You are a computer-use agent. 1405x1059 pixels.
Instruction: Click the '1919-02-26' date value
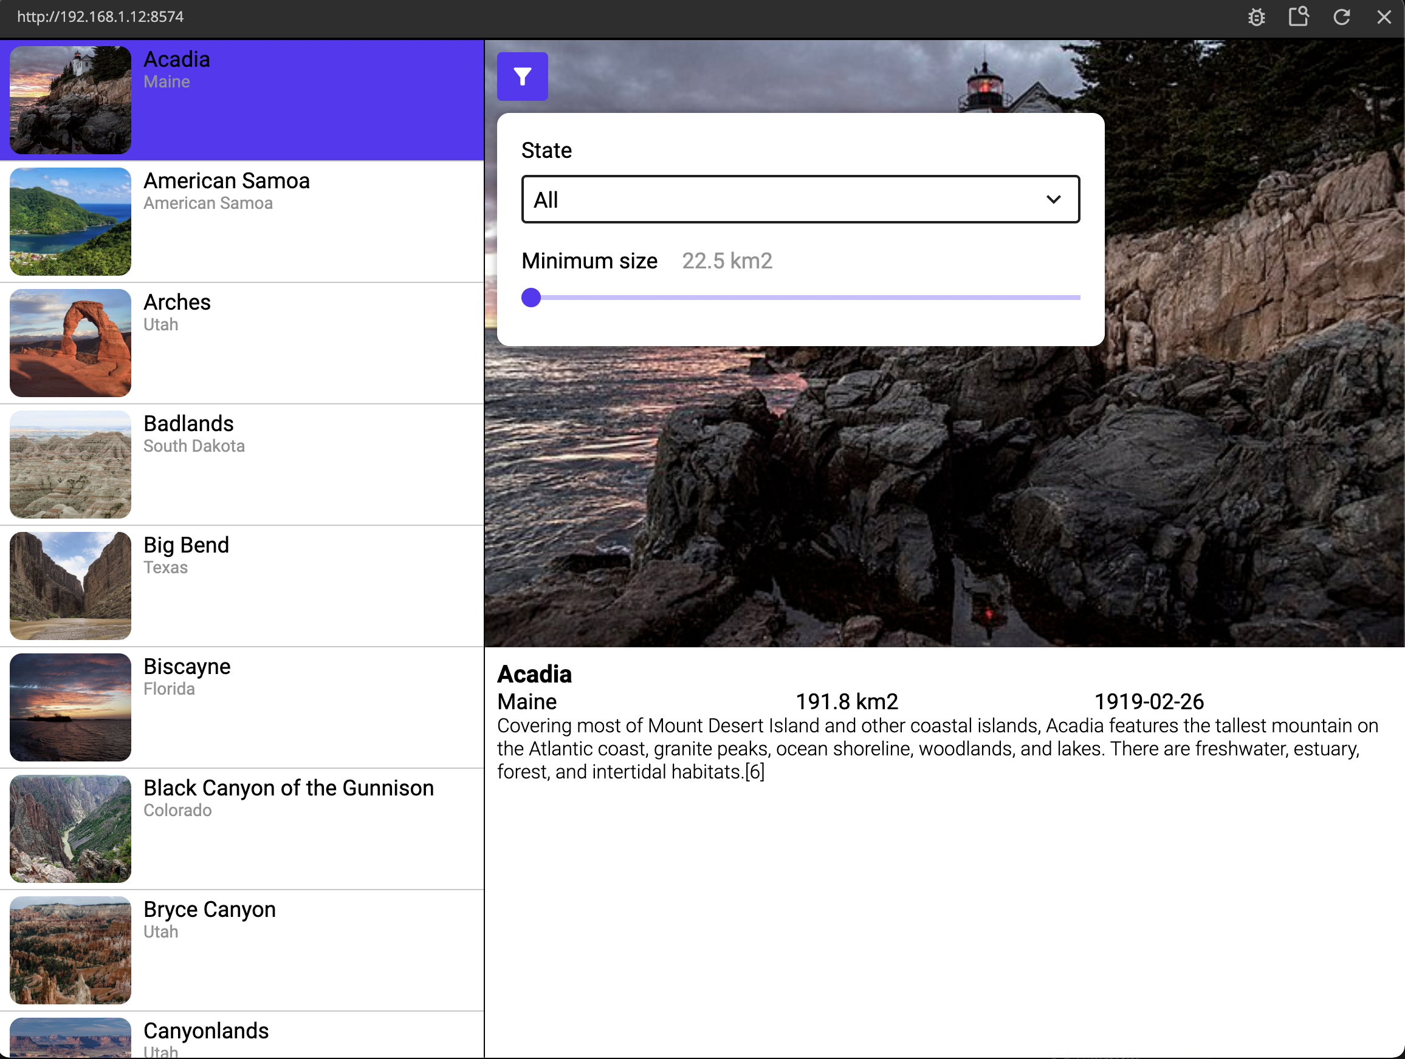(1149, 702)
